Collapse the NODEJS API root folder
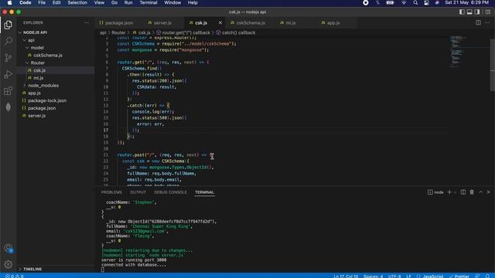495x278 pixels. click(35, 32)
